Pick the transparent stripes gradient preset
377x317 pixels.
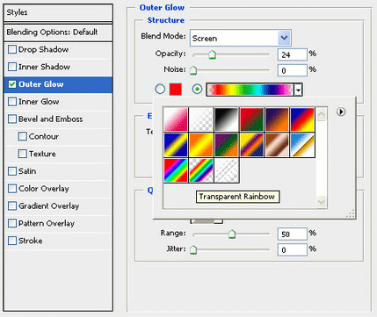coord(227,170)
